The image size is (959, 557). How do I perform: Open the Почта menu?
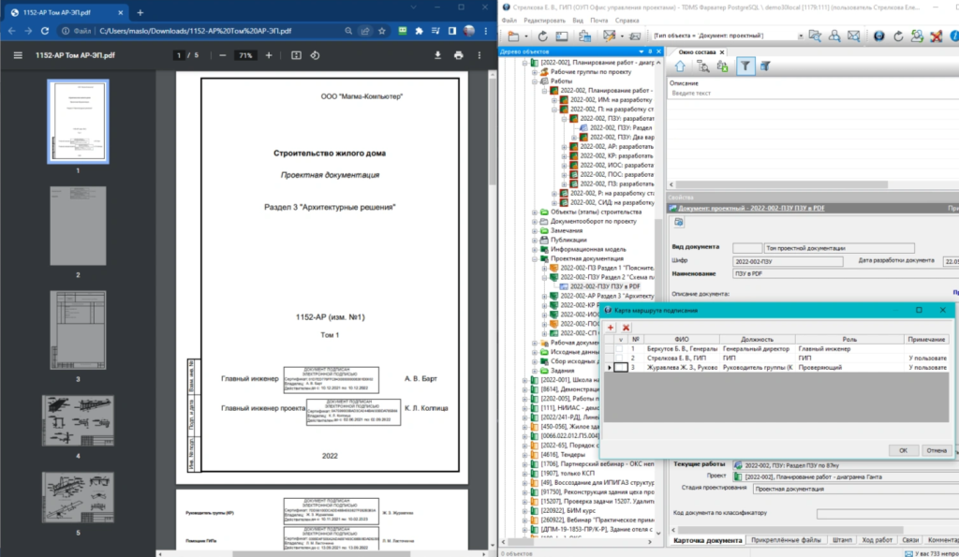598,20
